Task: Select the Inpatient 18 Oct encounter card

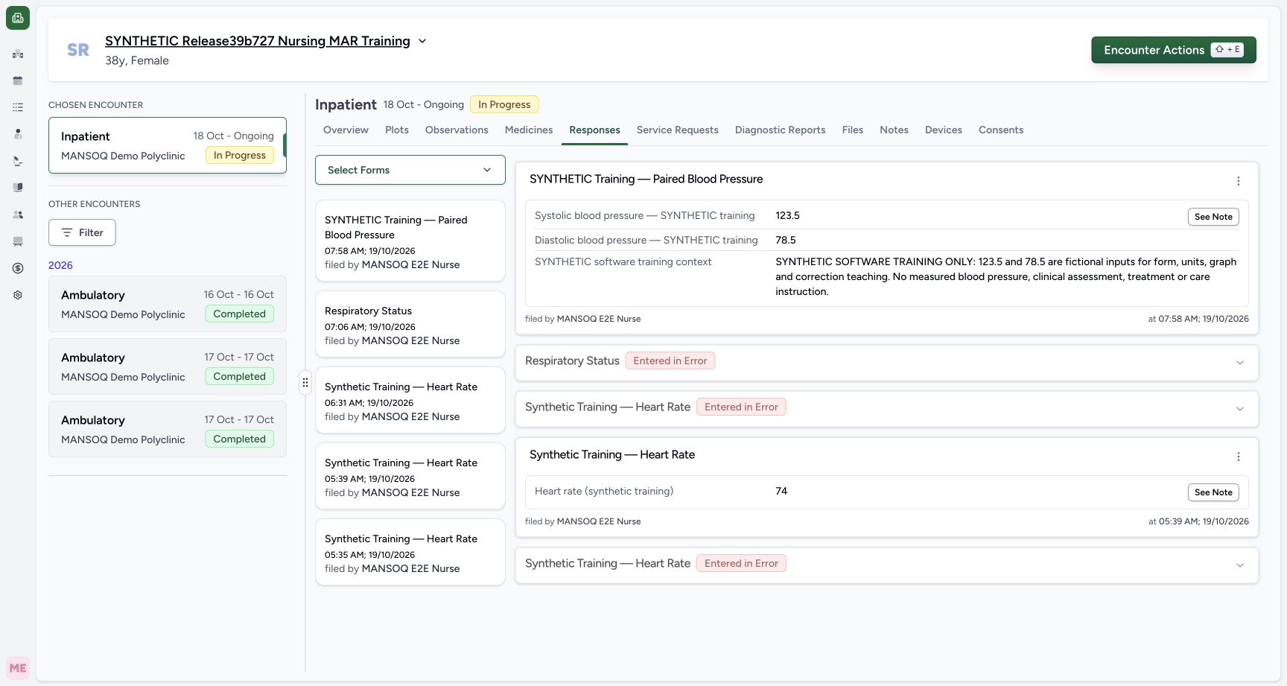Action: pyautogui.click(x=168, y=145)
